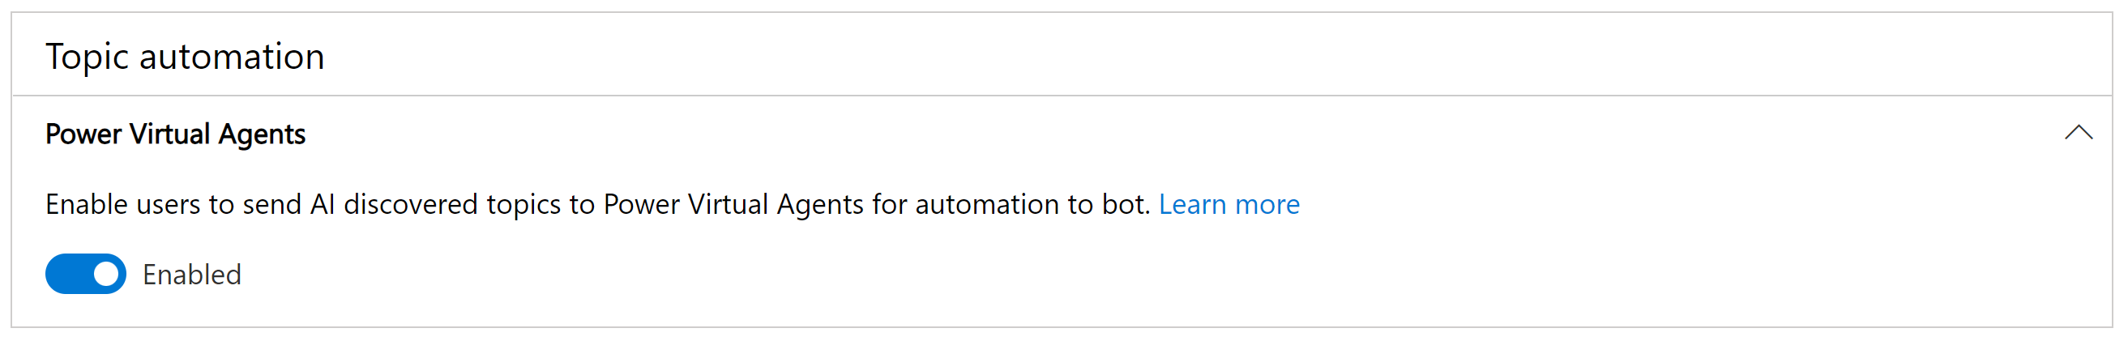2128x341 pixels.
Task: Click the Power Virtual Agents heading
Action: click(x=175, y=134)
